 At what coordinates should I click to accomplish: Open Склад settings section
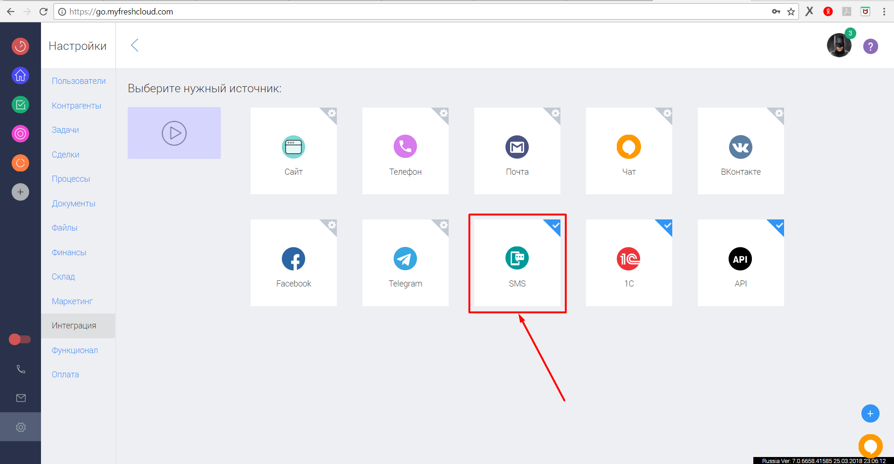[x=63, y=277]
